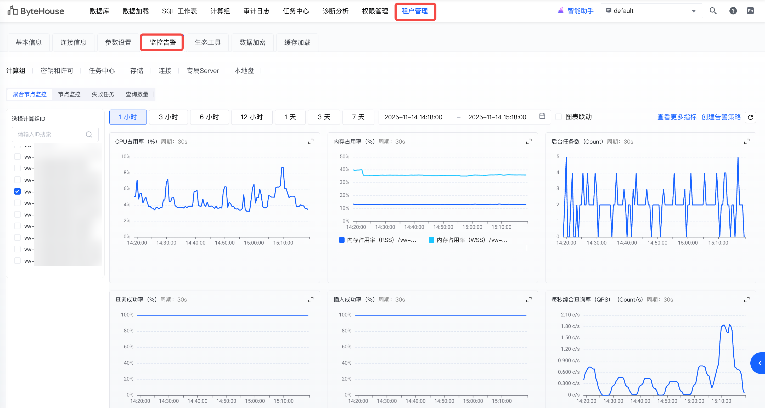Expand the 每秒综合查询率 QPS chart

(x=747, y=300)
